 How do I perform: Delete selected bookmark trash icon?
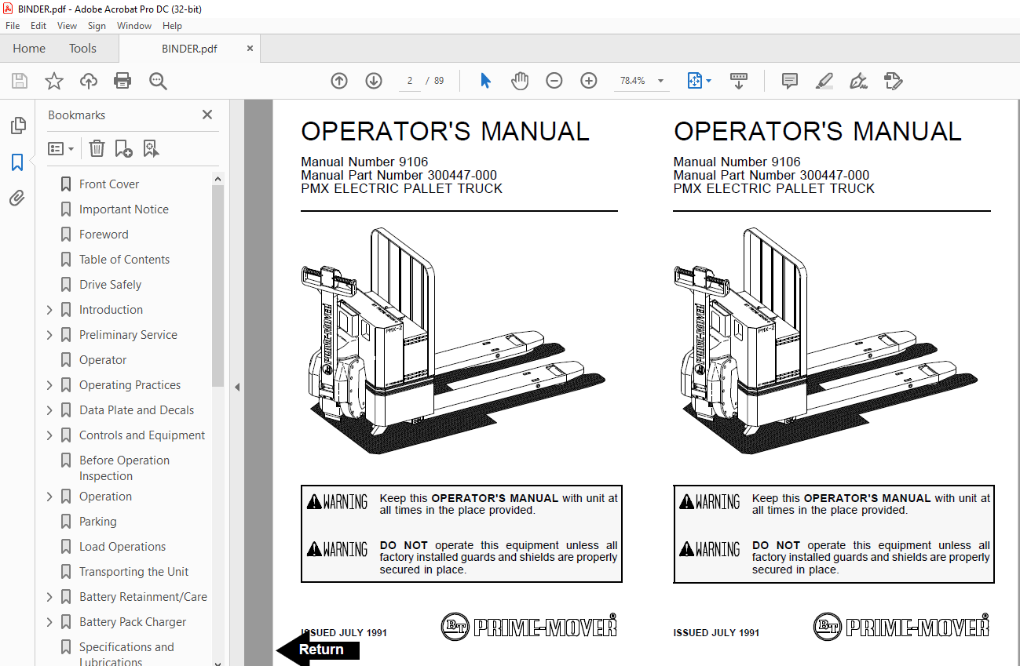(x=97, y=148)
